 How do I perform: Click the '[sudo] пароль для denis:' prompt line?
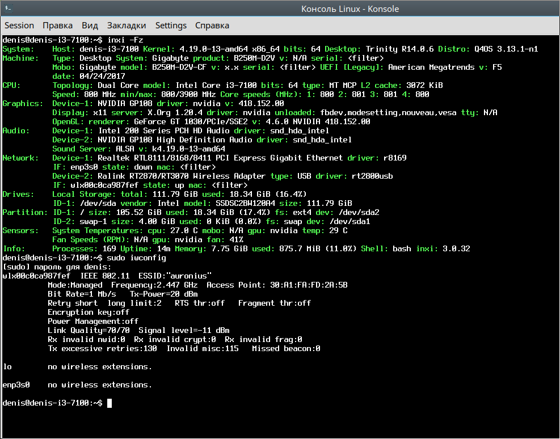point(57,267)
